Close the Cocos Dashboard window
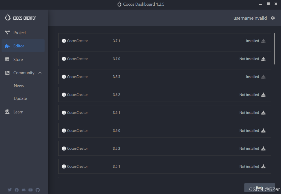The height and width of the screenshot is (194, 281). 276,4
